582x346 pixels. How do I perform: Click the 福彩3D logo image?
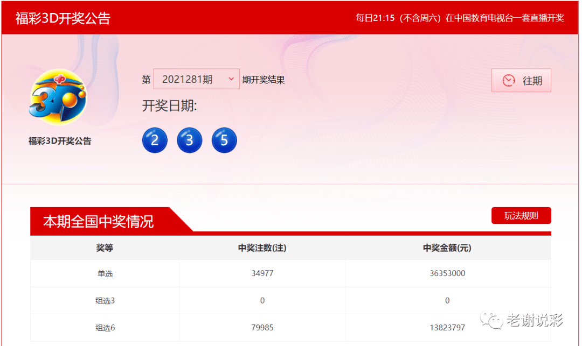[x=58, y=97]
